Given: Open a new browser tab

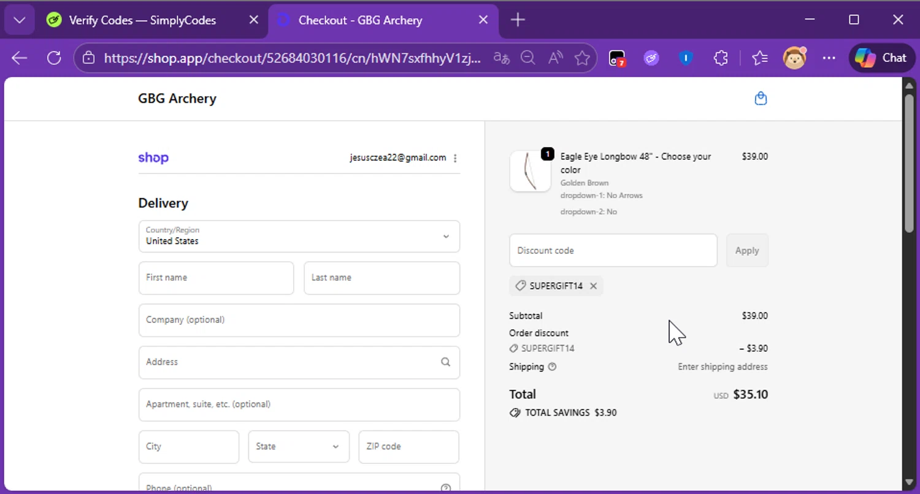Looking at the screenshot, I should [518, 20].
